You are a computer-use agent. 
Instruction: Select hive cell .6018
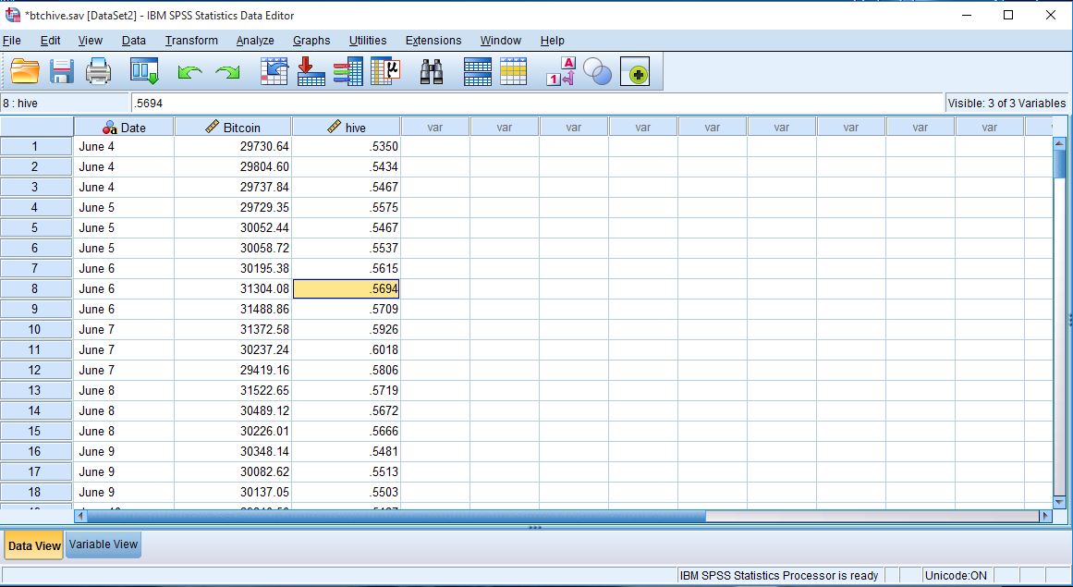pyautogui.click(x=347, y=349)
